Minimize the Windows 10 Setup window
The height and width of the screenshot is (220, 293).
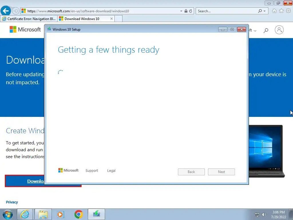tap(223, 30)
